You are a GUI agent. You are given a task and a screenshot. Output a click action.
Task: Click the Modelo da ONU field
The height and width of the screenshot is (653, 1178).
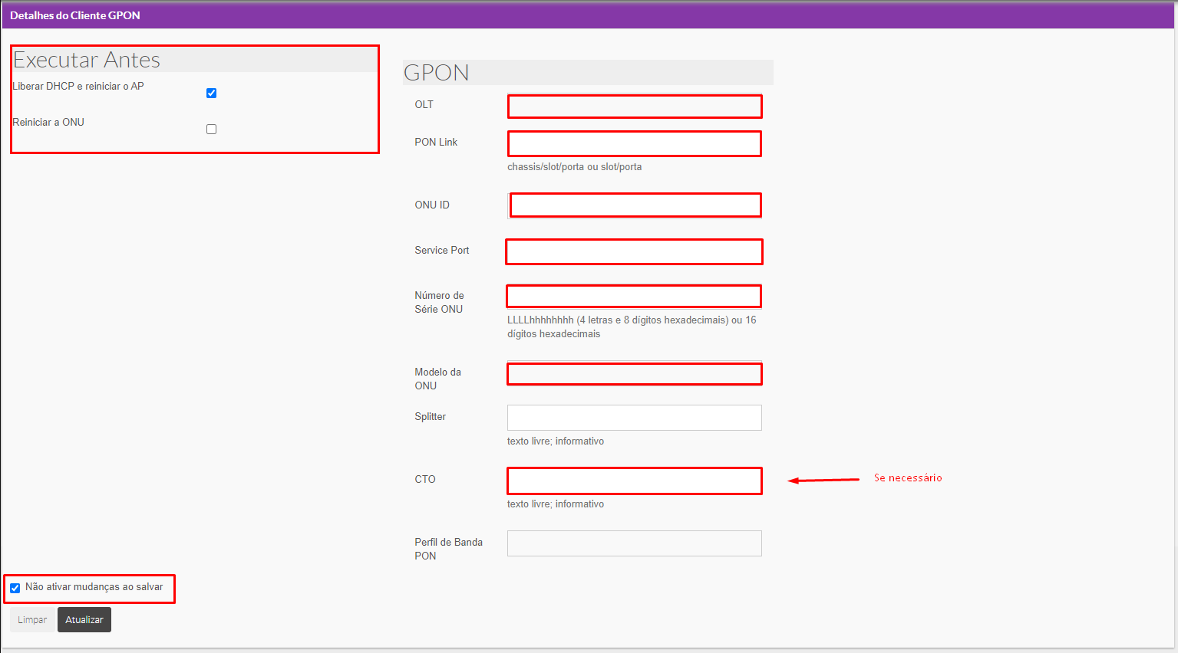[x=634, y=374]
